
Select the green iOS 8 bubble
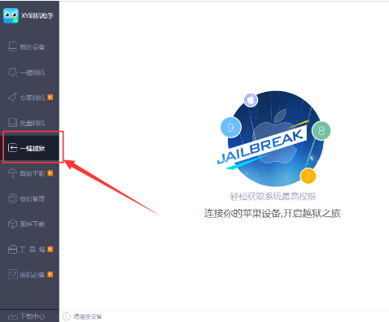[x=321, y=131]
